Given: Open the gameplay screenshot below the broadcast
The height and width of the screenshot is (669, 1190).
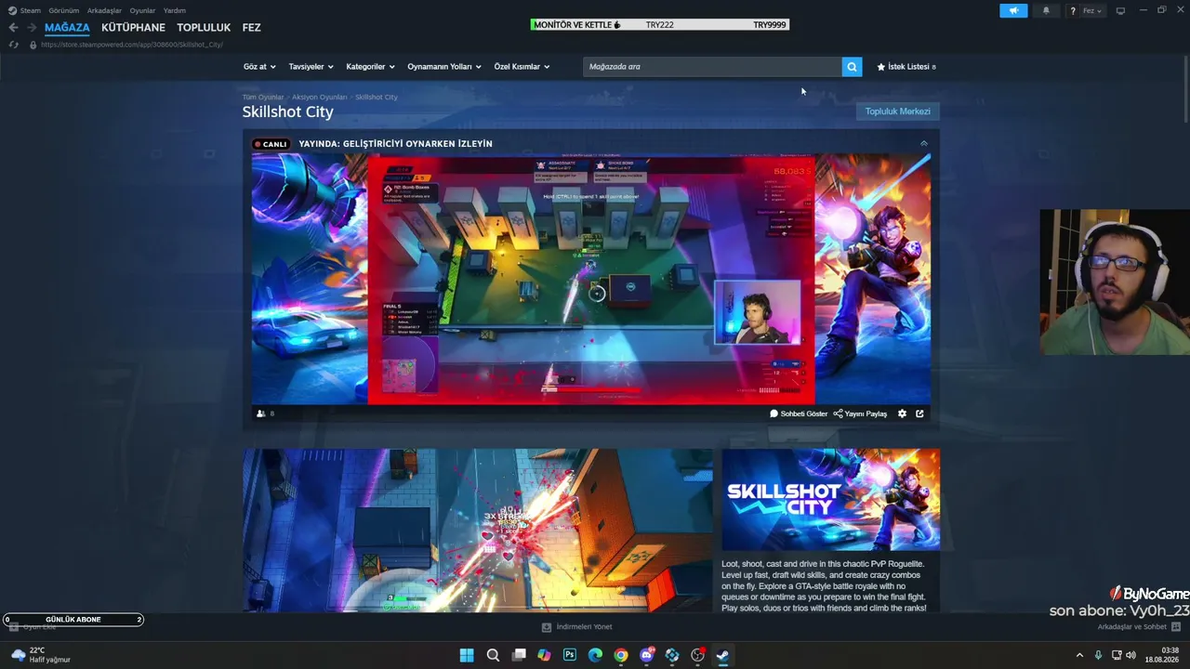Looking at the screenshot, I should pyautogui.click(x=478, y=531).
